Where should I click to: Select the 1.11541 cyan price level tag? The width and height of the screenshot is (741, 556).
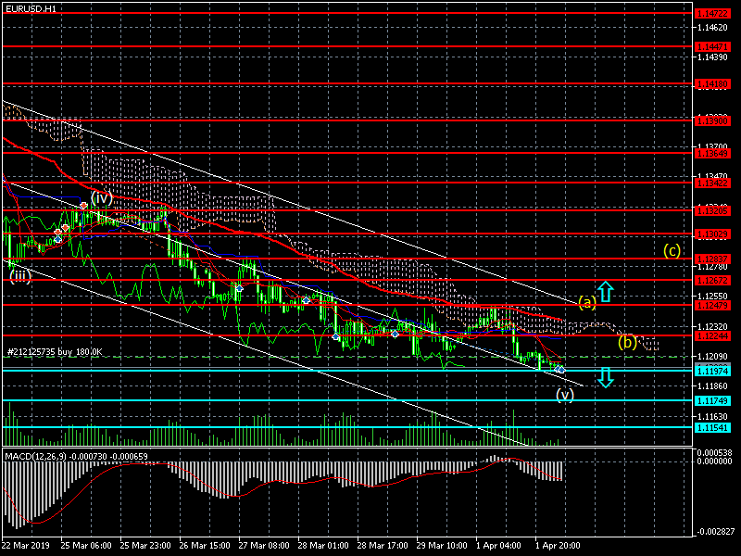pos(712,427)
